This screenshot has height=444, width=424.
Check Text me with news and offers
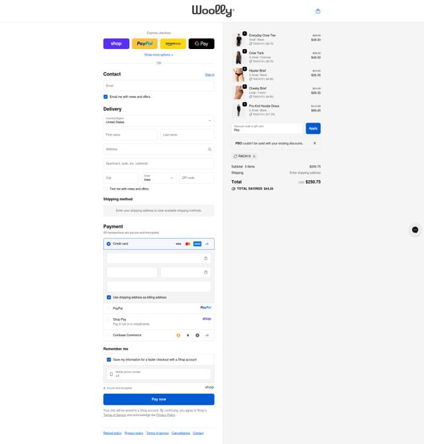pyautogui.click(x=105, y=189)
